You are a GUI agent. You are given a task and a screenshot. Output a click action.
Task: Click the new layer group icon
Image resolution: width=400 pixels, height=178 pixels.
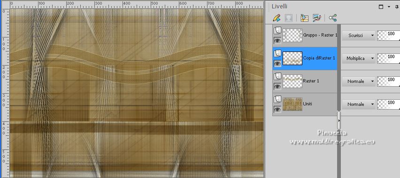[304, 18]
